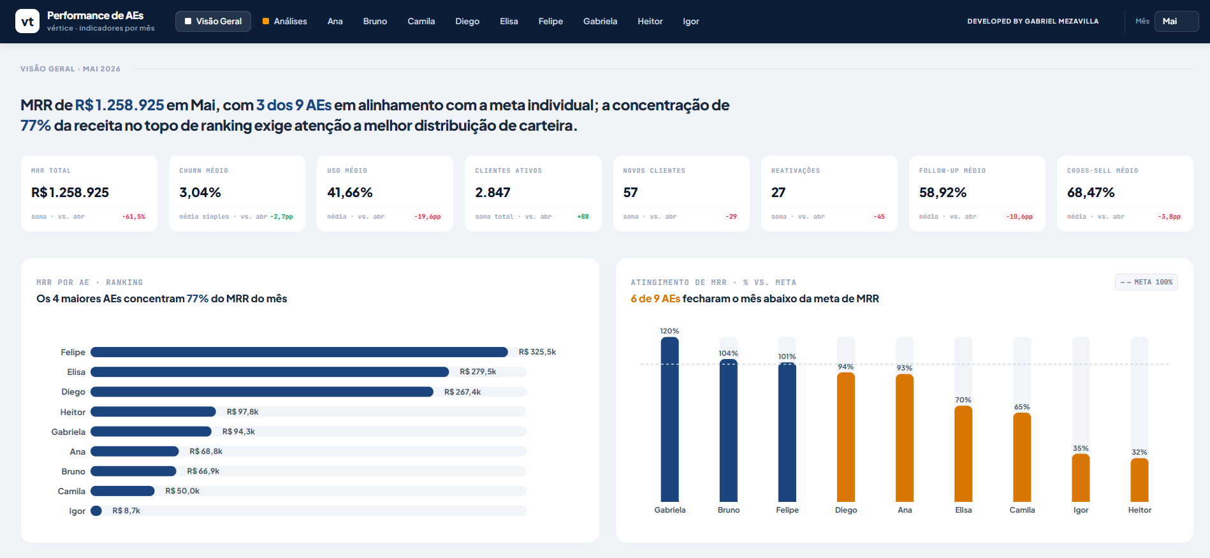Click the Visão Geral · Mai 2026 heading
This screenshot has width=1210, height=558.
click(70, 69)
